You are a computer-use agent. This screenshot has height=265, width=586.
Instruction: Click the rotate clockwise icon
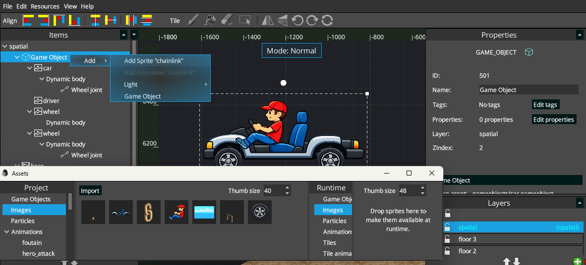(x=312, y=20)
